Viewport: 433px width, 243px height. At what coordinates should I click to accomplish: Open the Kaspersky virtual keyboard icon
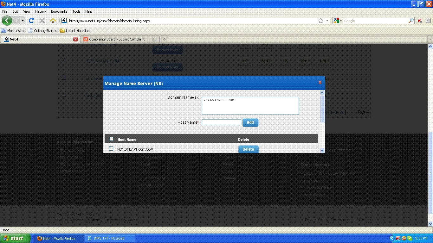[x=428, y=21]
